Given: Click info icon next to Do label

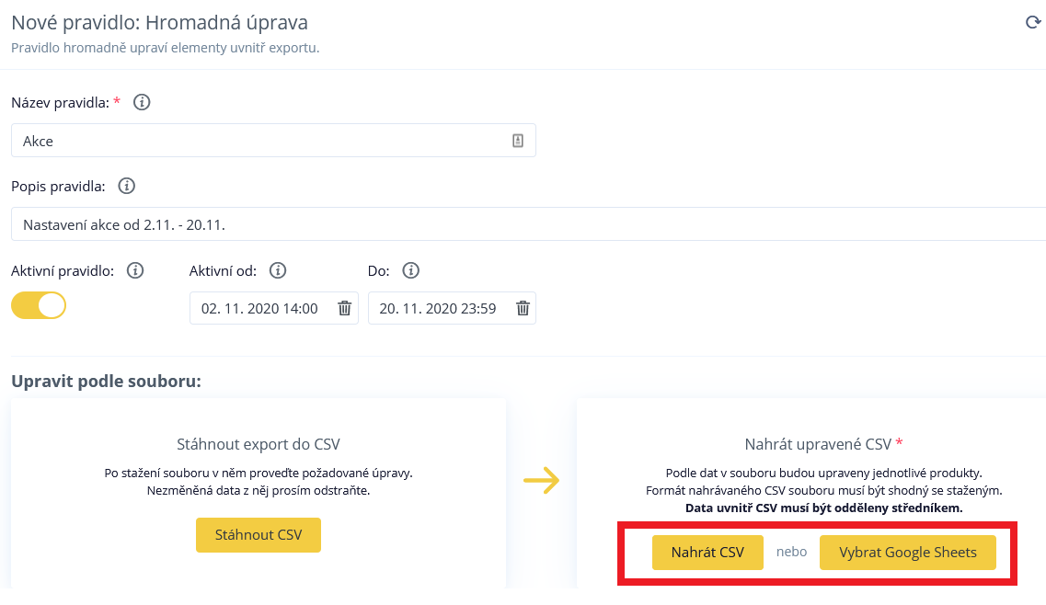Looking at the screenshot, I should point(411,270).
